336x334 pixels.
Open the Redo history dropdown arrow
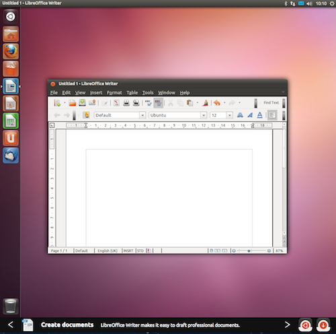coord(239,103)
